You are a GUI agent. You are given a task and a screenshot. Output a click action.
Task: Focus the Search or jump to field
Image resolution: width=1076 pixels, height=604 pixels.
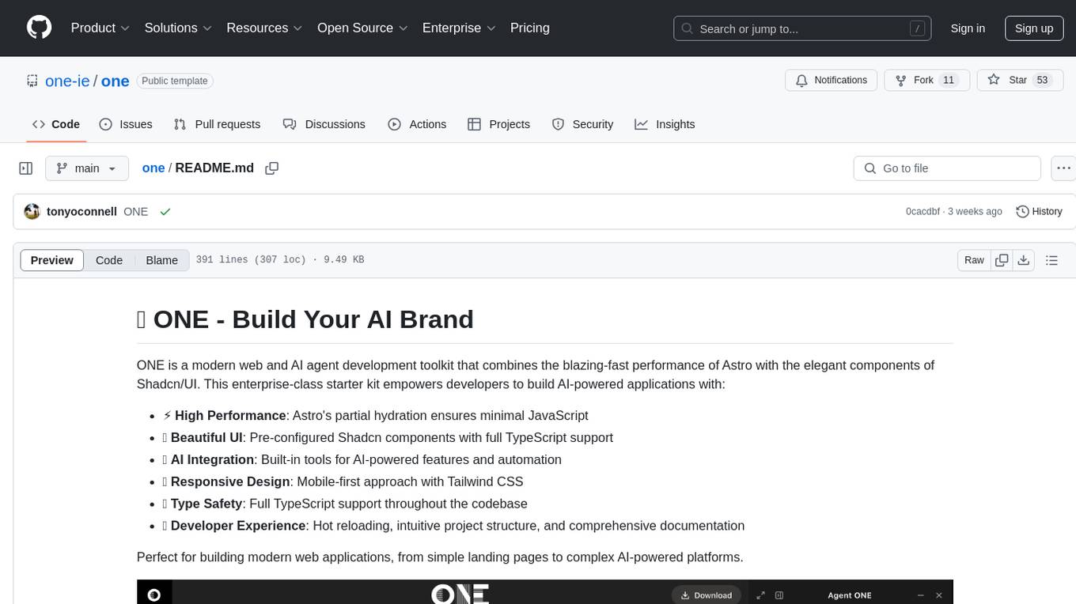pyautogui.click(x=804, y=28)
